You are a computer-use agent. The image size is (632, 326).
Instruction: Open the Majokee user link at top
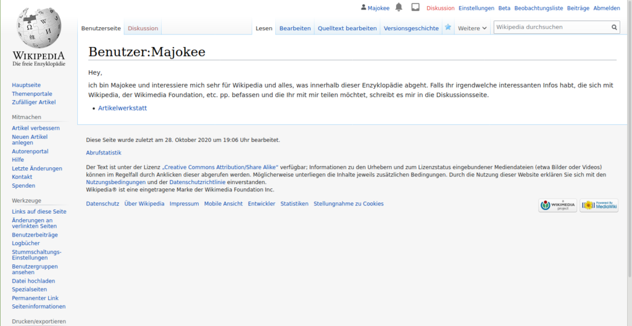pyautogui.click(x=378, y=8)
